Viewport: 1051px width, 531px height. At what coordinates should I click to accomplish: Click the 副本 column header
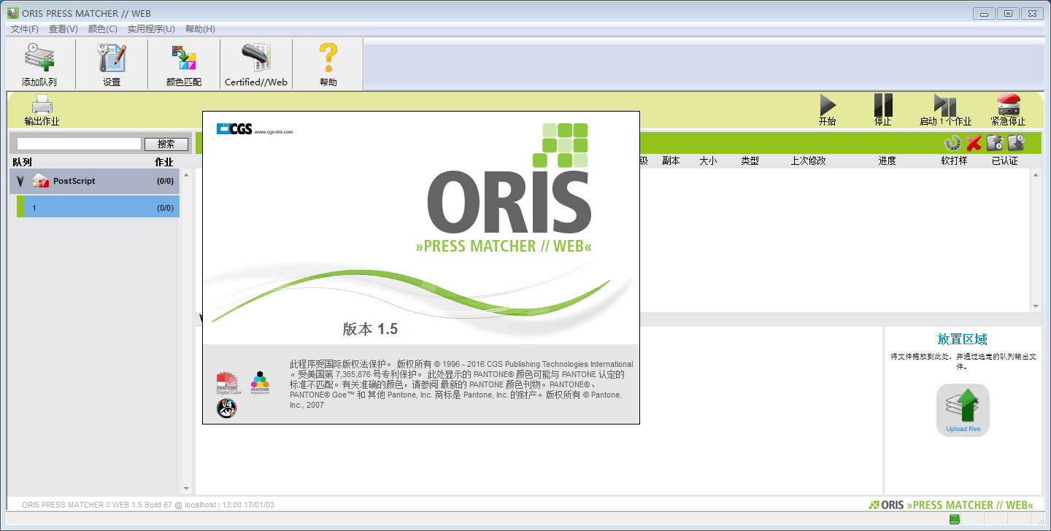tap(671, 160)
